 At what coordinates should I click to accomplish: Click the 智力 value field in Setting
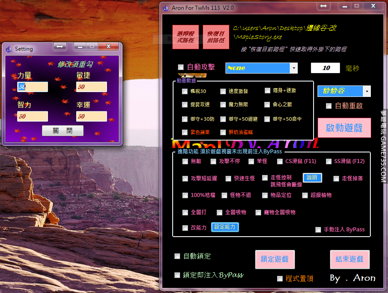pyautogui.click(x=33, y=116)
